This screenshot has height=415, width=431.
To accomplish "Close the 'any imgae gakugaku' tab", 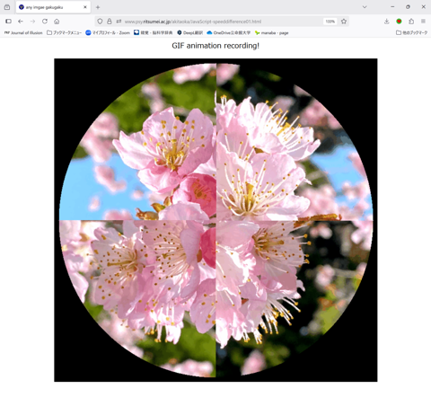I will click(85, 7).
